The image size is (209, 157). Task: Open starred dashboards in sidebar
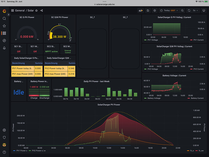click(x=4, y=26)
